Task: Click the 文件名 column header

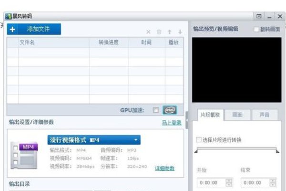Action: pos(54,42)
